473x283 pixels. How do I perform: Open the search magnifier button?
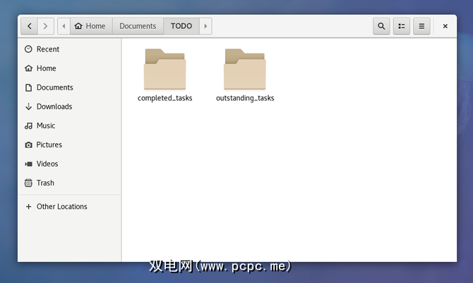point(381,26)
